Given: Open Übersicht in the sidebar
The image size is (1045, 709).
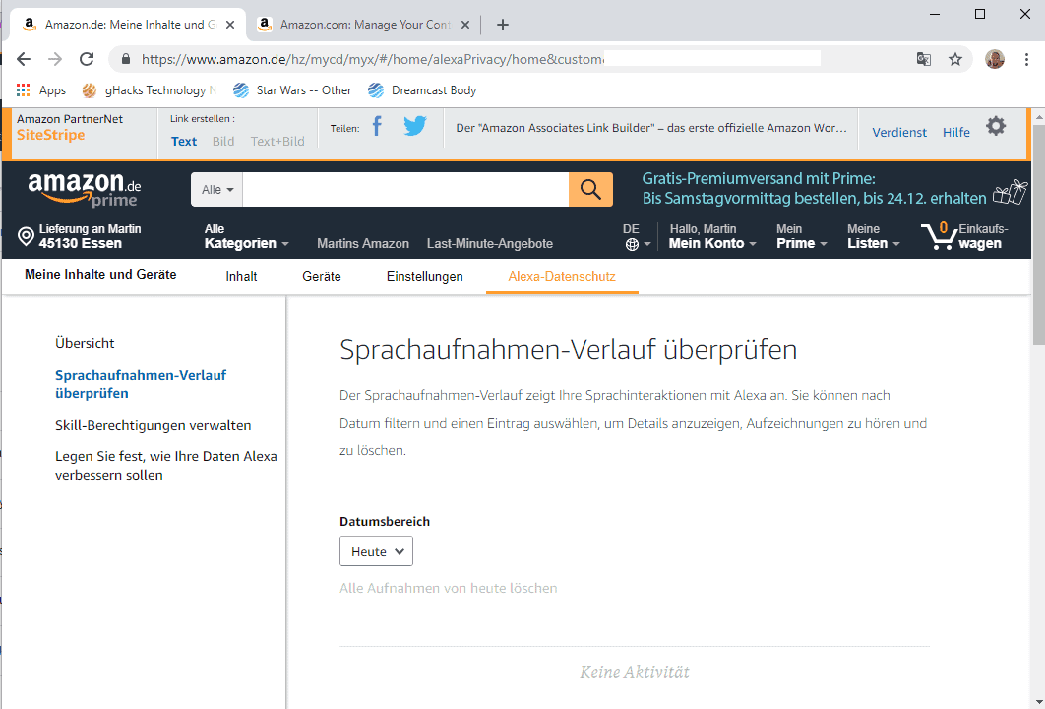Looking at the screenshot, I should pyautogui.click(x=85, y=343).
